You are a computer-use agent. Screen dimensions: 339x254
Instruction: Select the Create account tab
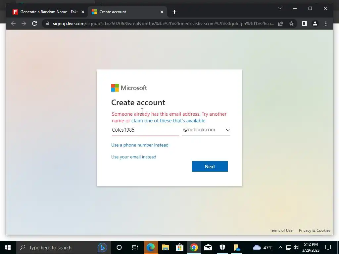127,12
